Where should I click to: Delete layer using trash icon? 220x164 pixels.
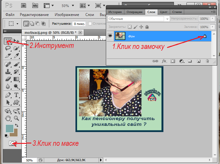(x=207, y=61)
